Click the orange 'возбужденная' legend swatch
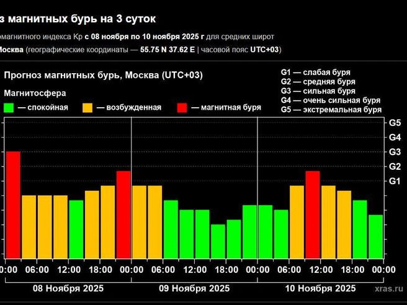Screen dimensions: 407x305 click(87, 108)
